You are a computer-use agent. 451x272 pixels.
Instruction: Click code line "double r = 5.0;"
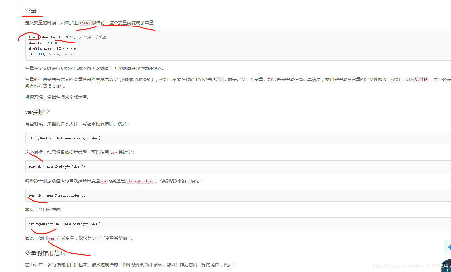(x=44, y=43)
